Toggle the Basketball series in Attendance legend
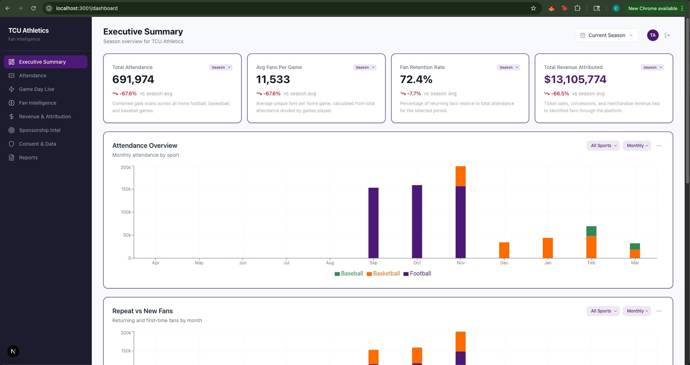The width and height of the screenshot is (690, 365). [x=383, y=274]
